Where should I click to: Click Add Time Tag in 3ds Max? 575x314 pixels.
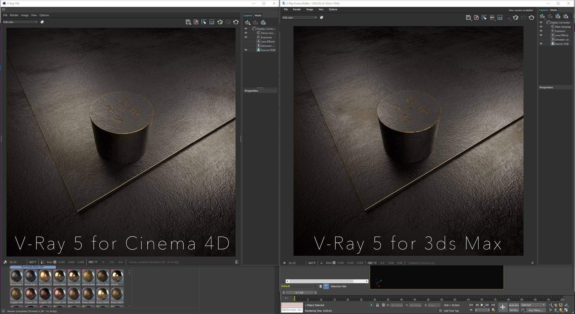point(451,311)
